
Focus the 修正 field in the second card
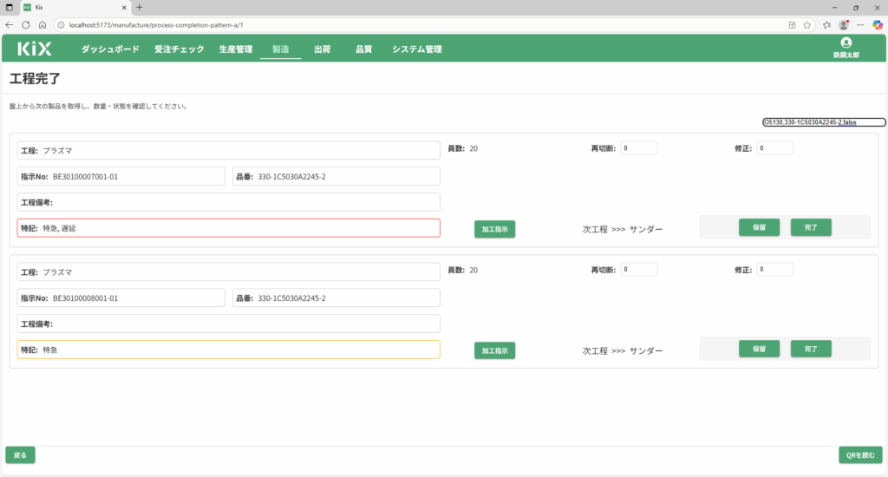click(774, 270)
